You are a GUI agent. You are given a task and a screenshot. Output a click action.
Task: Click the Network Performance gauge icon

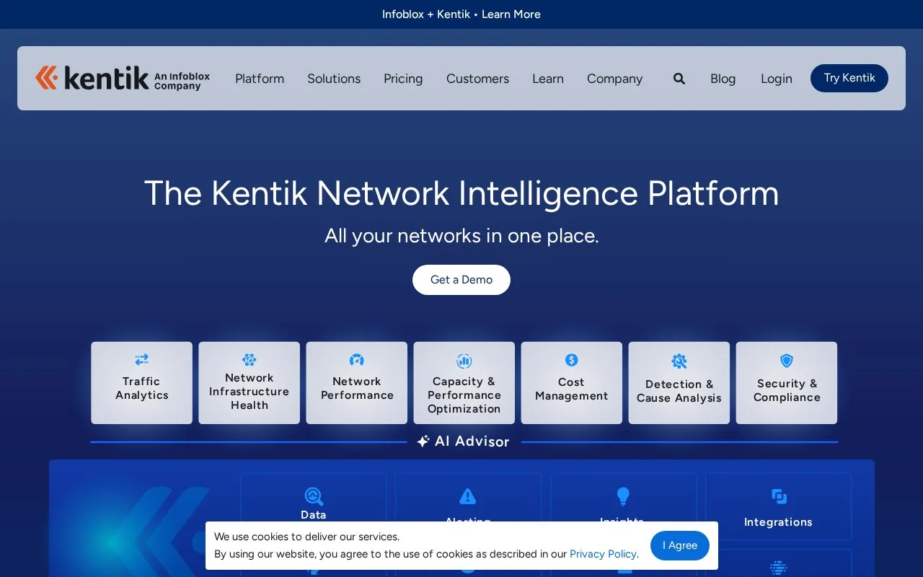356,360
